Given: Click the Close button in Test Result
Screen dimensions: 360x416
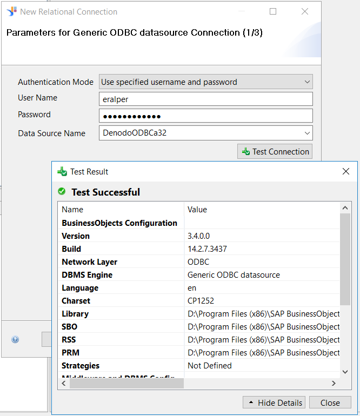Looking at the screenshot, I should point(330,402).
